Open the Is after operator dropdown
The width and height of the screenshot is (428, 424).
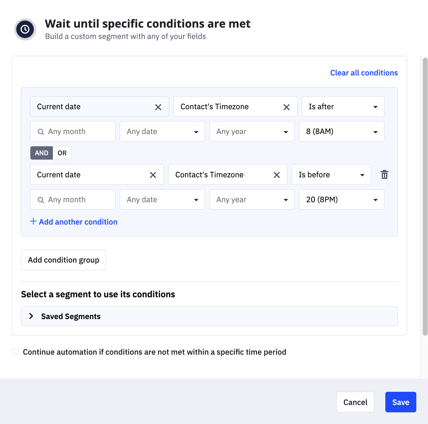343,107
